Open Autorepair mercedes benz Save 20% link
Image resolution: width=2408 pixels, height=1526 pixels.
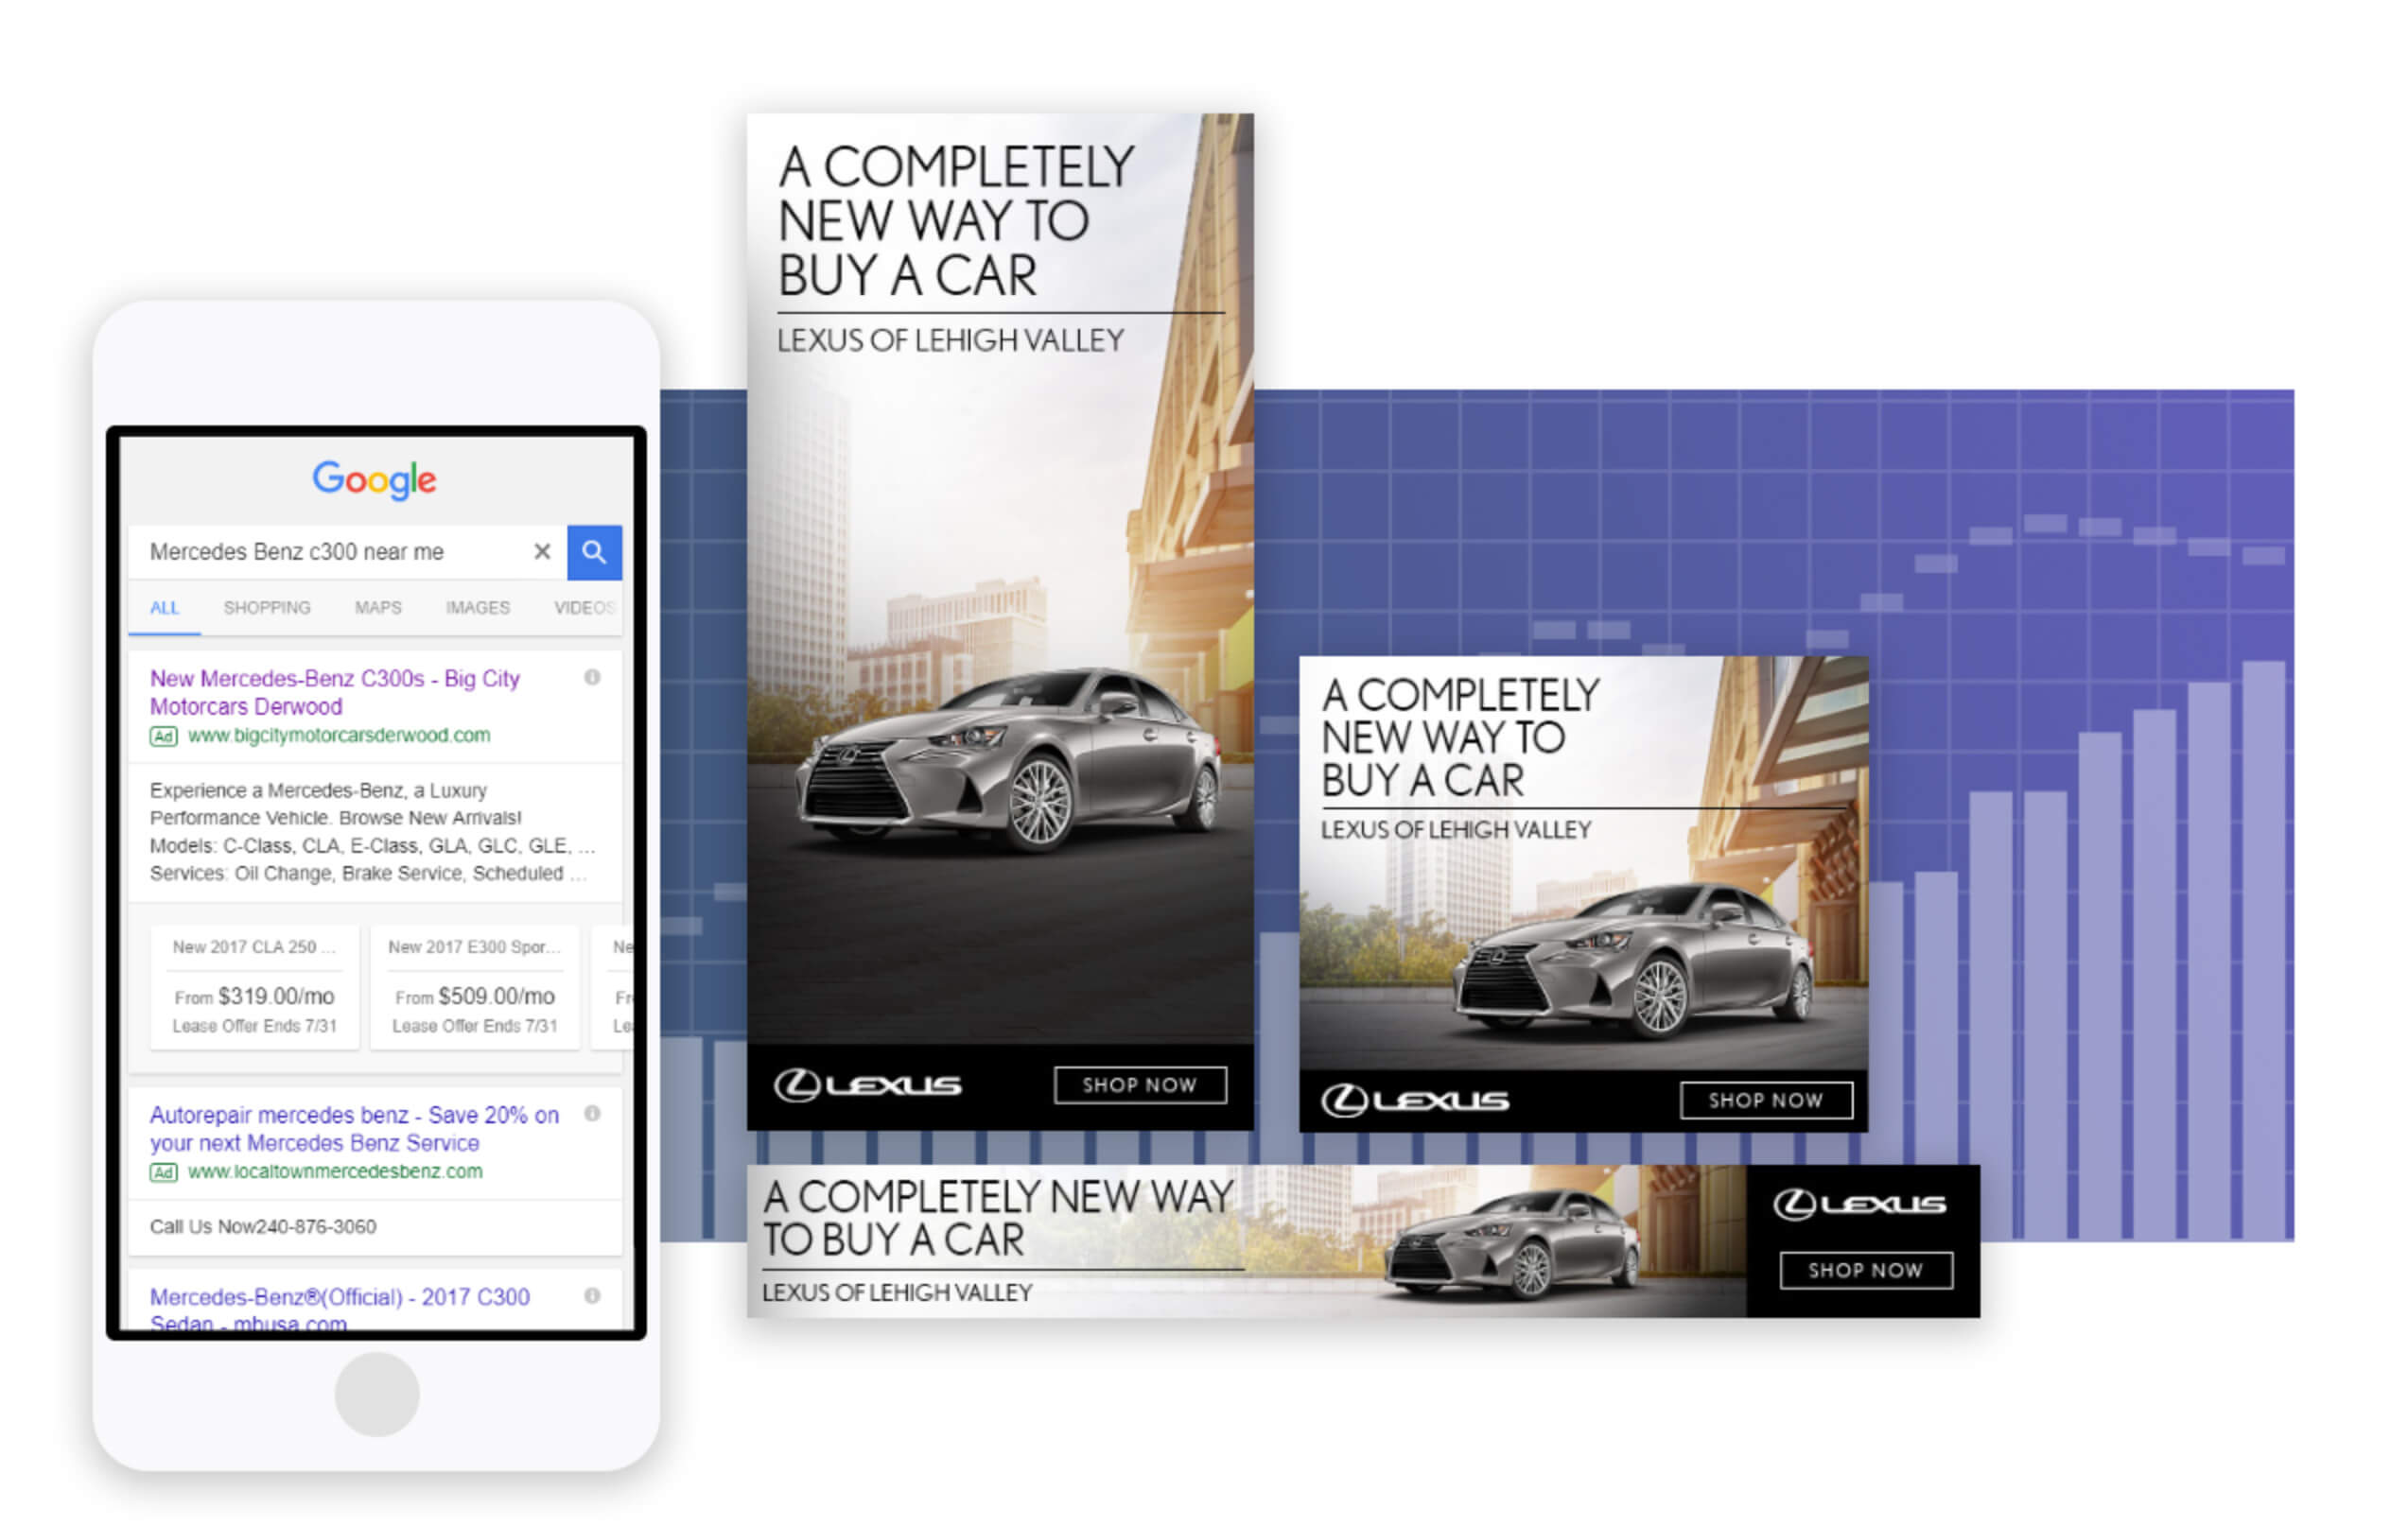(x=354, y=1128)
